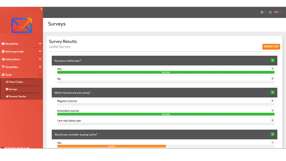
Task: Collapse the sidebar with the top arrow
Action: 41,9
